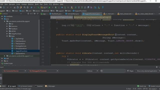The height and width of the screenshot is (90, 160).
Task: Click the Revert purple arrow icon
Action: coord(91,7)
